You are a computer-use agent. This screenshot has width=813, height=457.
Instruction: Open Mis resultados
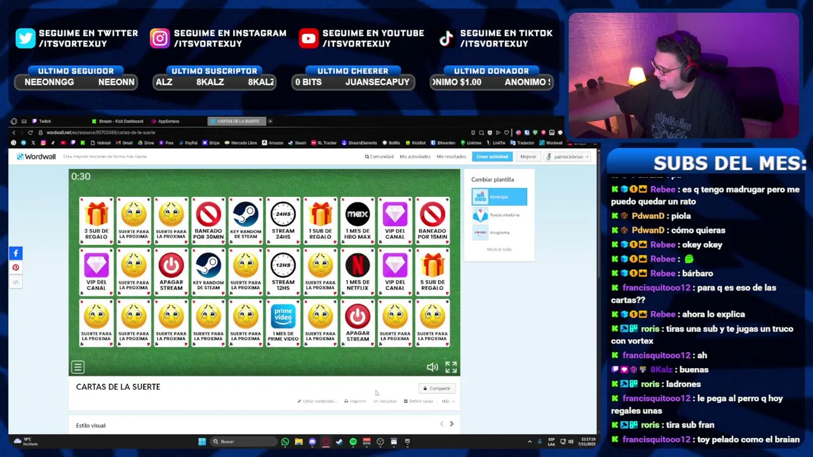tap(451, 157)
